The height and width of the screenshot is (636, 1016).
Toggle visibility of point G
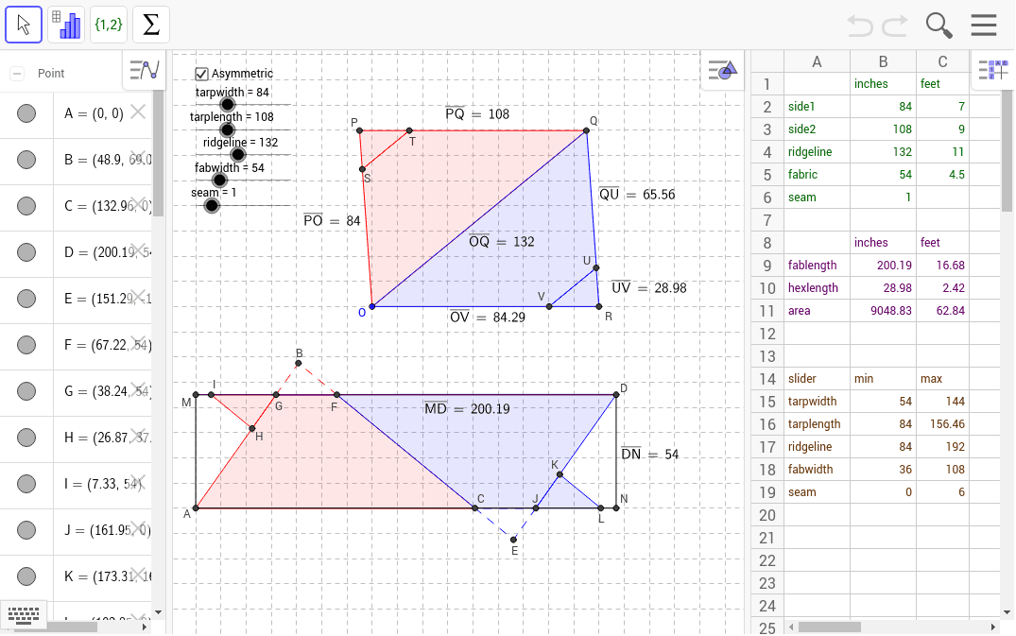point(26,391)
